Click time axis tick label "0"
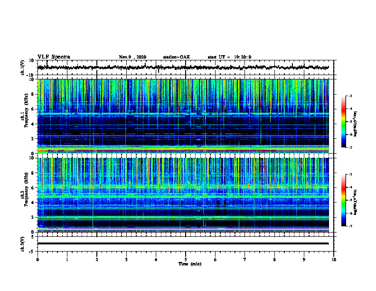This screenshot has height=291, width=376. pyautogui.click(x=38, y=260)
